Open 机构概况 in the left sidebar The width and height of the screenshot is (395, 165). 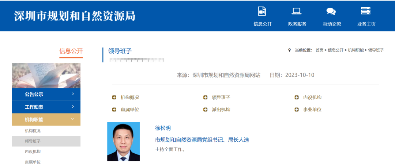pos(33,131)
